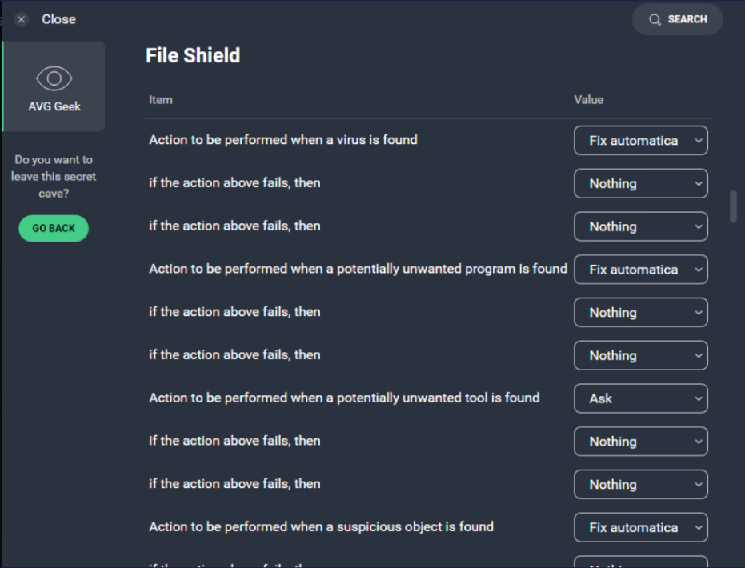Open the Nothing dropdown under the unwanted tool row

click(x=640, y=441)
